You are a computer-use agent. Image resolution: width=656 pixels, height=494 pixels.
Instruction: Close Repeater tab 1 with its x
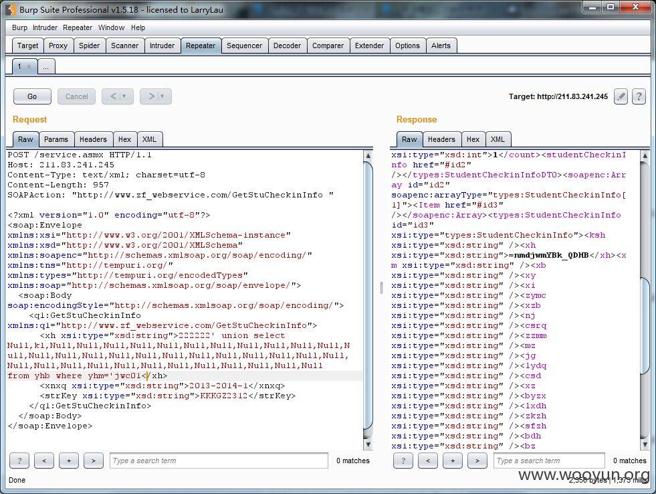[29, 66]
